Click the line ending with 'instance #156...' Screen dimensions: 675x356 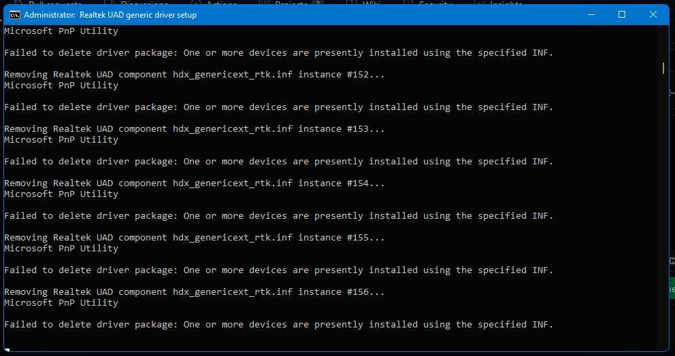[194, 292]
